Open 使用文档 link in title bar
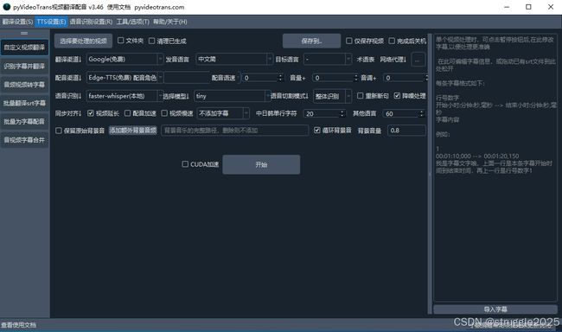Image resolution: width=562 pixels, height=332 pixels. [x=118, y=7]
